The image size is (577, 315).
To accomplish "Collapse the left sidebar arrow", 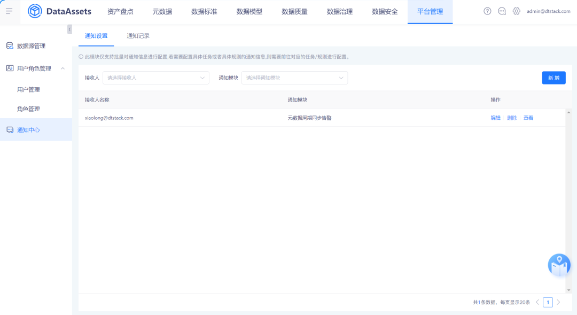I will click(x=69, y=29).
